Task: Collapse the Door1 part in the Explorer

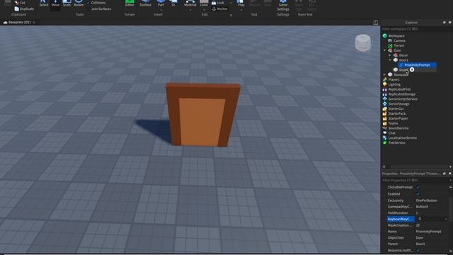Action: tap(390, 60)
